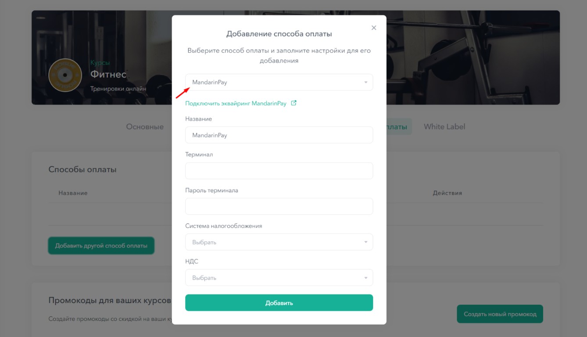This screenshot has width=587, height=337.
Task: Open Система налогообложения dropdown
Action: 279,242
